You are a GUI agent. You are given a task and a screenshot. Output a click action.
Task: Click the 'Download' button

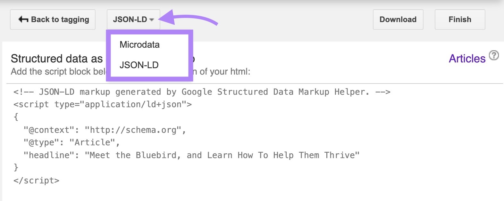[x=398, y=19]
